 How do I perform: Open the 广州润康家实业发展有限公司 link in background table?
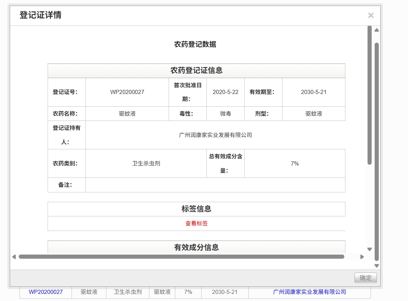tap(309, 292)
